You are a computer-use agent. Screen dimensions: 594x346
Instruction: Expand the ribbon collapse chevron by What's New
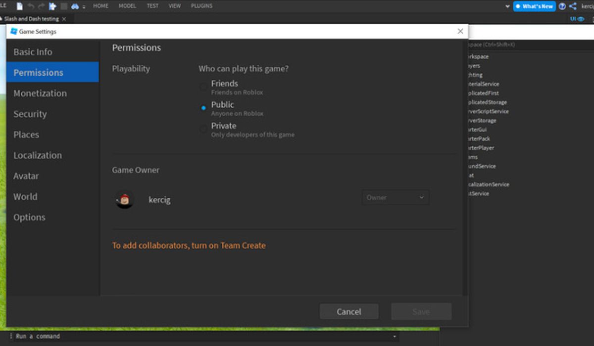click(x=507, y=6)
